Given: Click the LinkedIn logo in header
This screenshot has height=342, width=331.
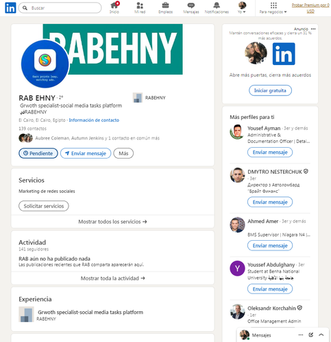Looking at the screenshot, I should pyautogui.click(x=10, y=8).
